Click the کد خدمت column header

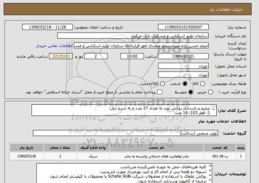220,147
